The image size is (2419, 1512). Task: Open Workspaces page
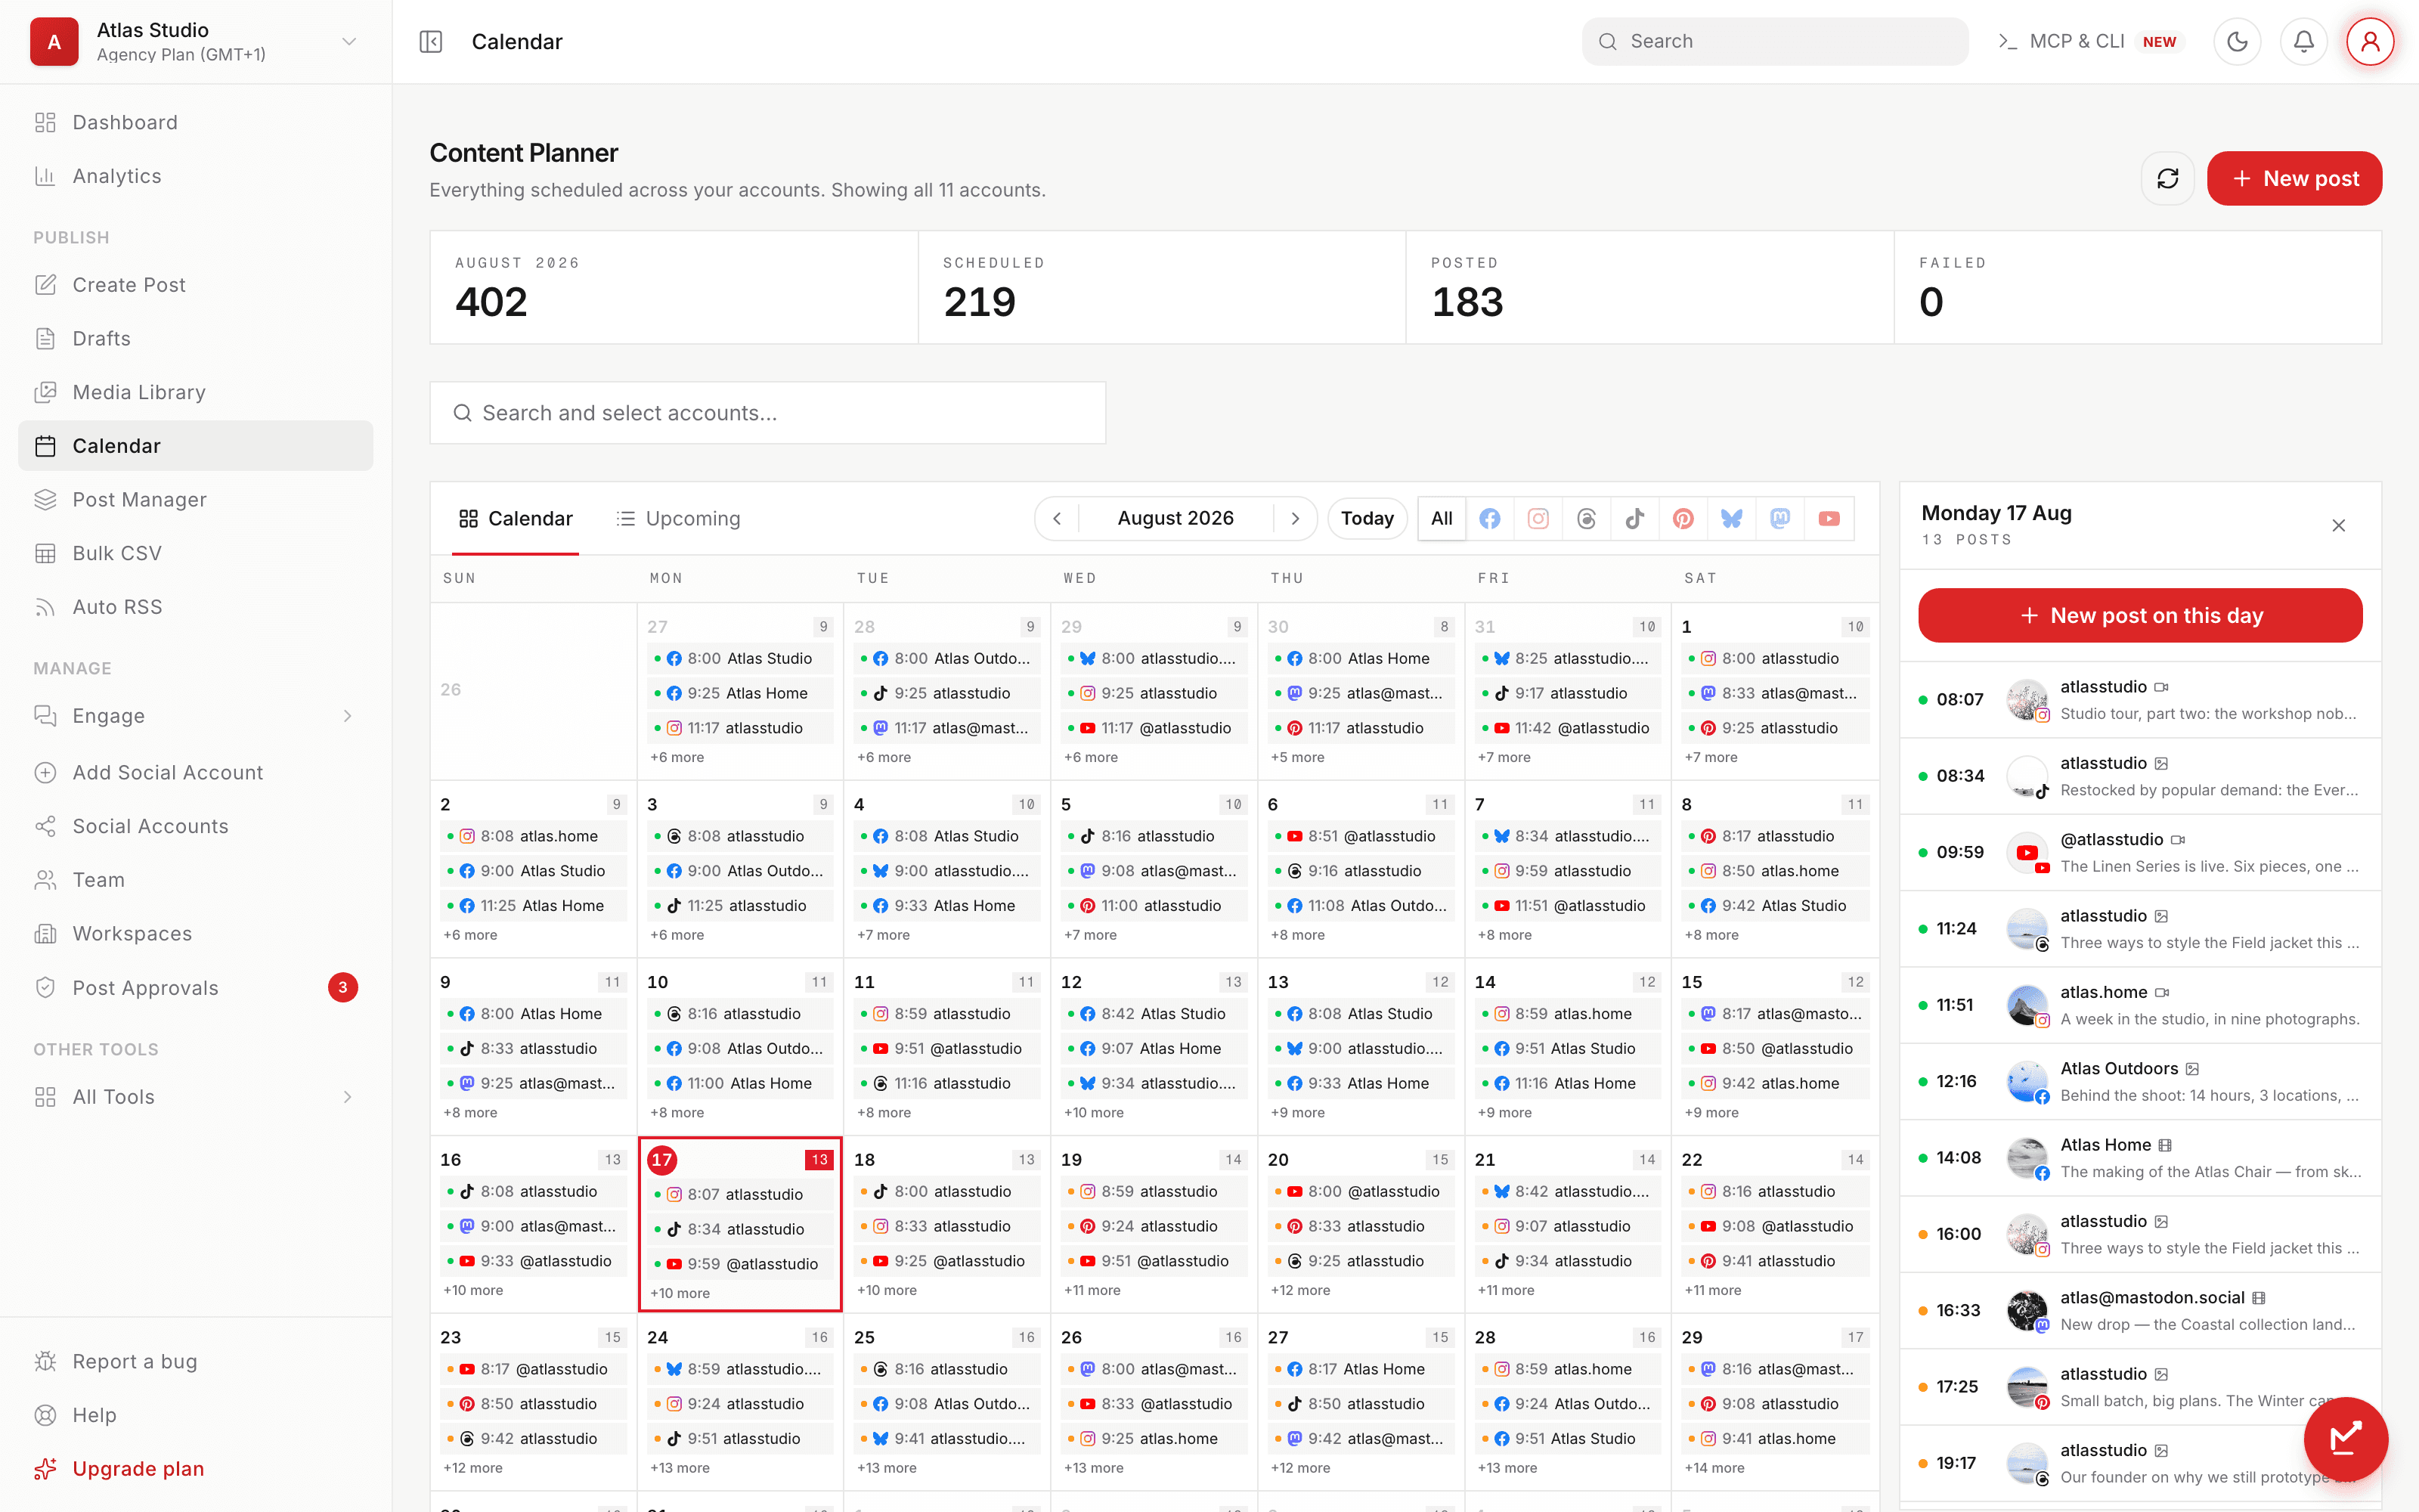[196, 933]
